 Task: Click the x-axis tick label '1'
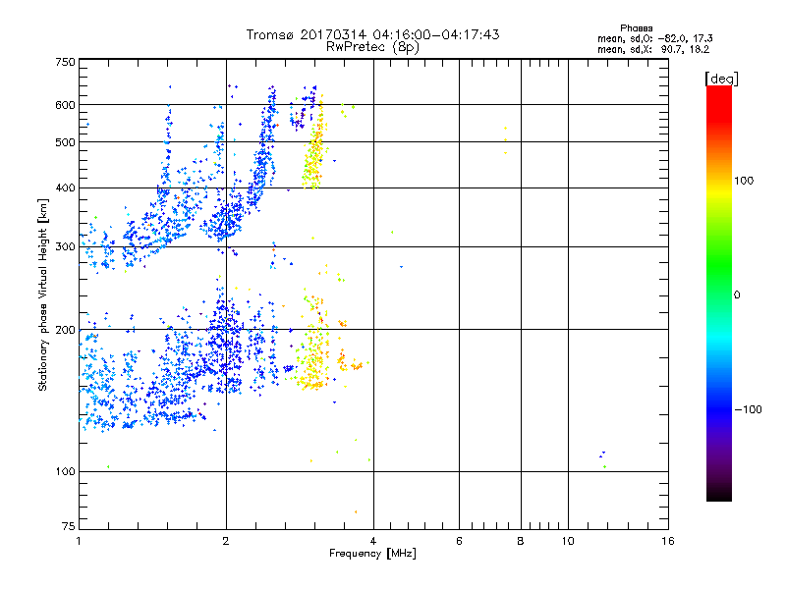point(79,541)
